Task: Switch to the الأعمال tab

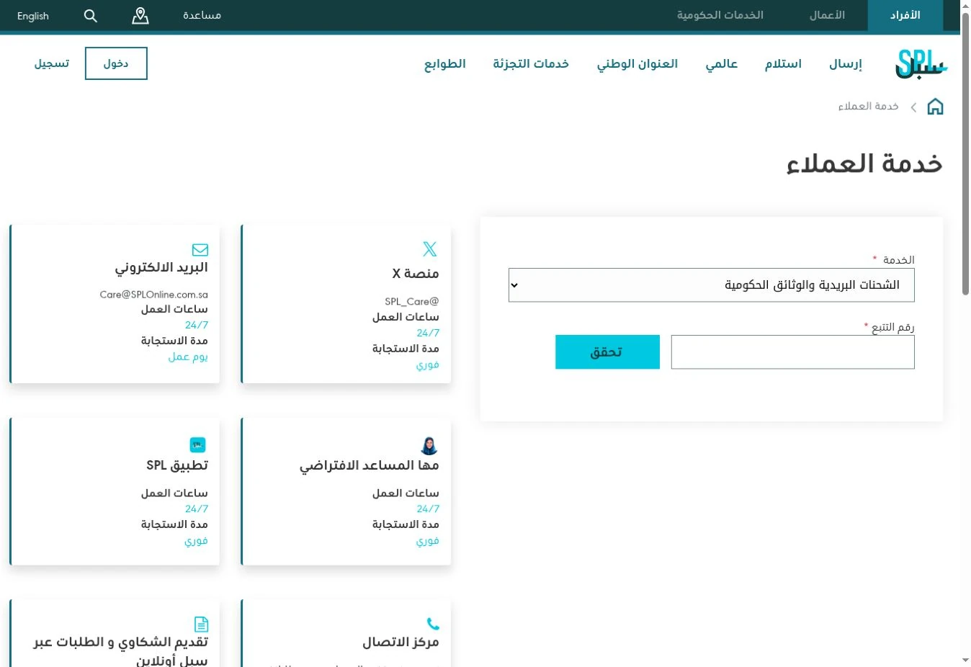Action: pyautogui.click(x=827, y=15)
